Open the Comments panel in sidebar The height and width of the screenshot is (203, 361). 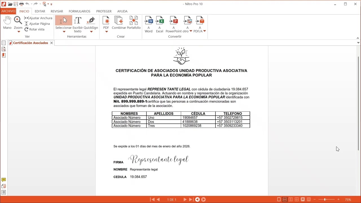coord(4,180)
